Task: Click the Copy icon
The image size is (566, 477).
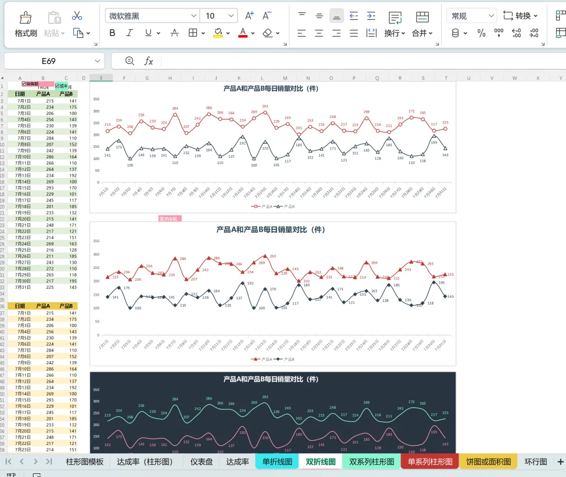Action: [x=78, y=33]
